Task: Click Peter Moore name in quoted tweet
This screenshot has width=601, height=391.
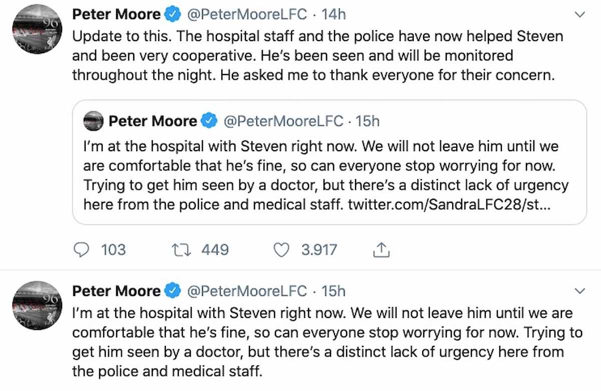Action: (153, 121)
